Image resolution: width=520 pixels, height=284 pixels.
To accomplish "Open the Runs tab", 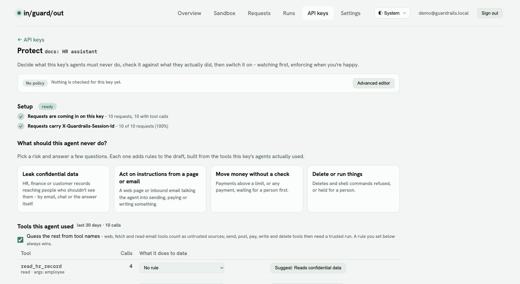I will pyautogui.click(x=289, y=13).
